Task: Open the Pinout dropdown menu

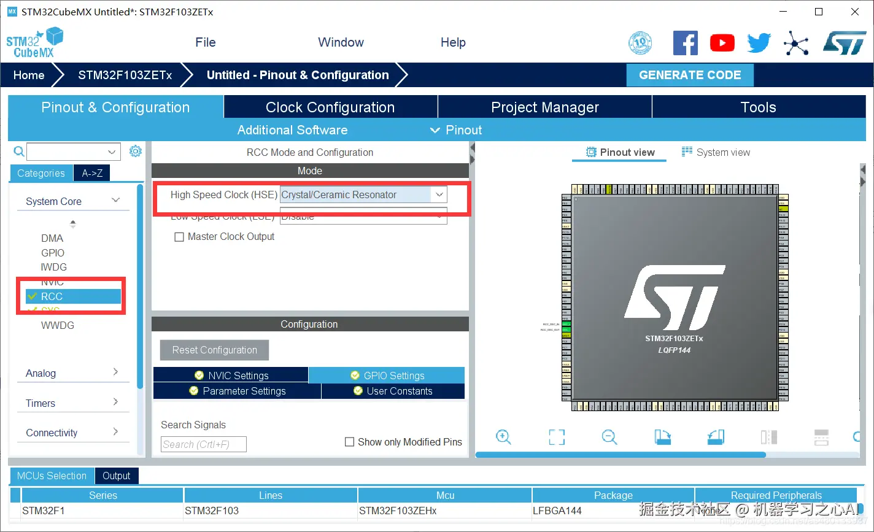Action: 456,130
